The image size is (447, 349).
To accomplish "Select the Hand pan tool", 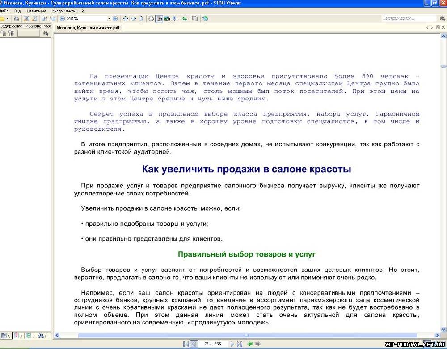I will (x=151, y=18).
